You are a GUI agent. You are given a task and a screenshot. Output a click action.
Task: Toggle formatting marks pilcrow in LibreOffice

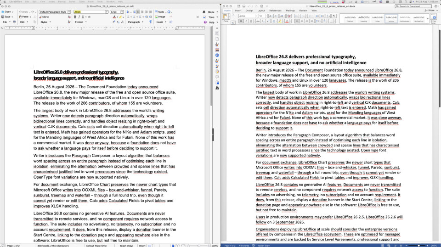click(151, 22)
